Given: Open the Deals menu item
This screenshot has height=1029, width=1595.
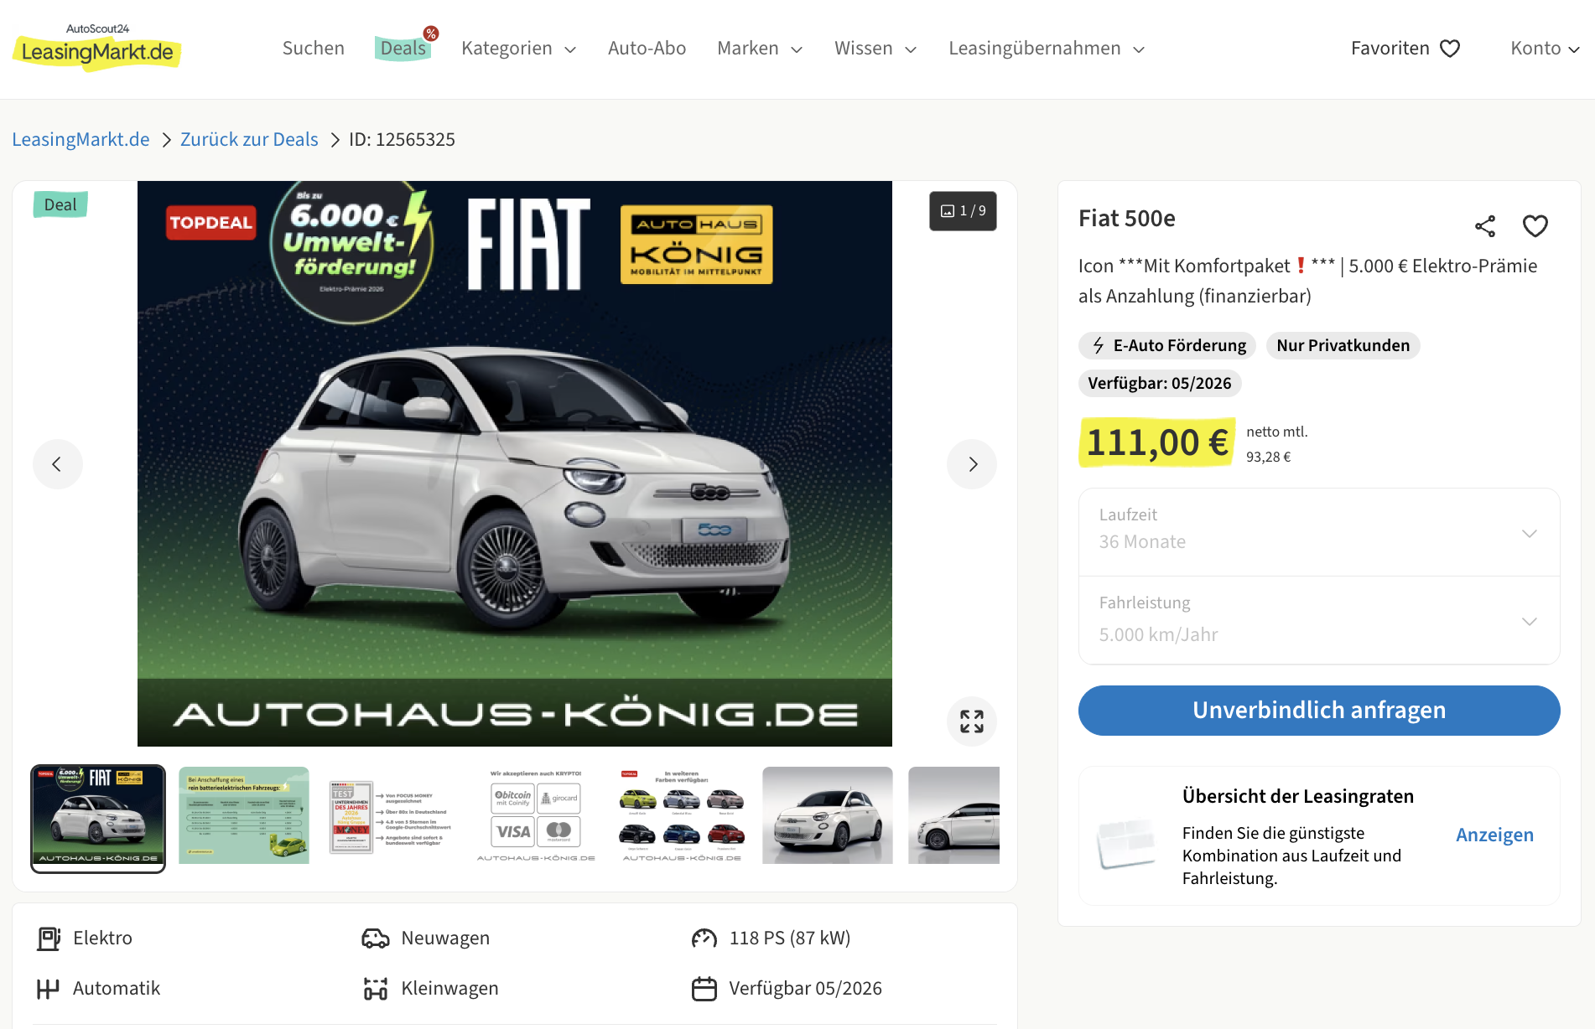Looking at the screenshot, I should (403, 48).
